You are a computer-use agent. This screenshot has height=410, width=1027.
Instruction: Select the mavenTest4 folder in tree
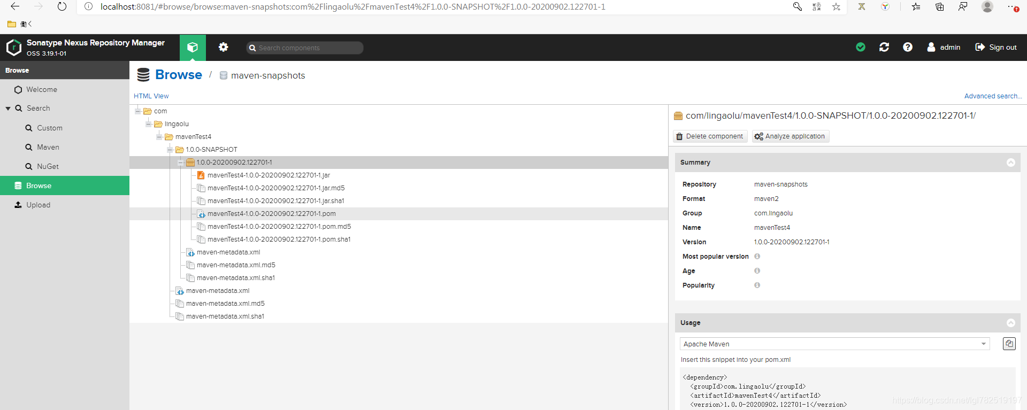coord(193,137)
